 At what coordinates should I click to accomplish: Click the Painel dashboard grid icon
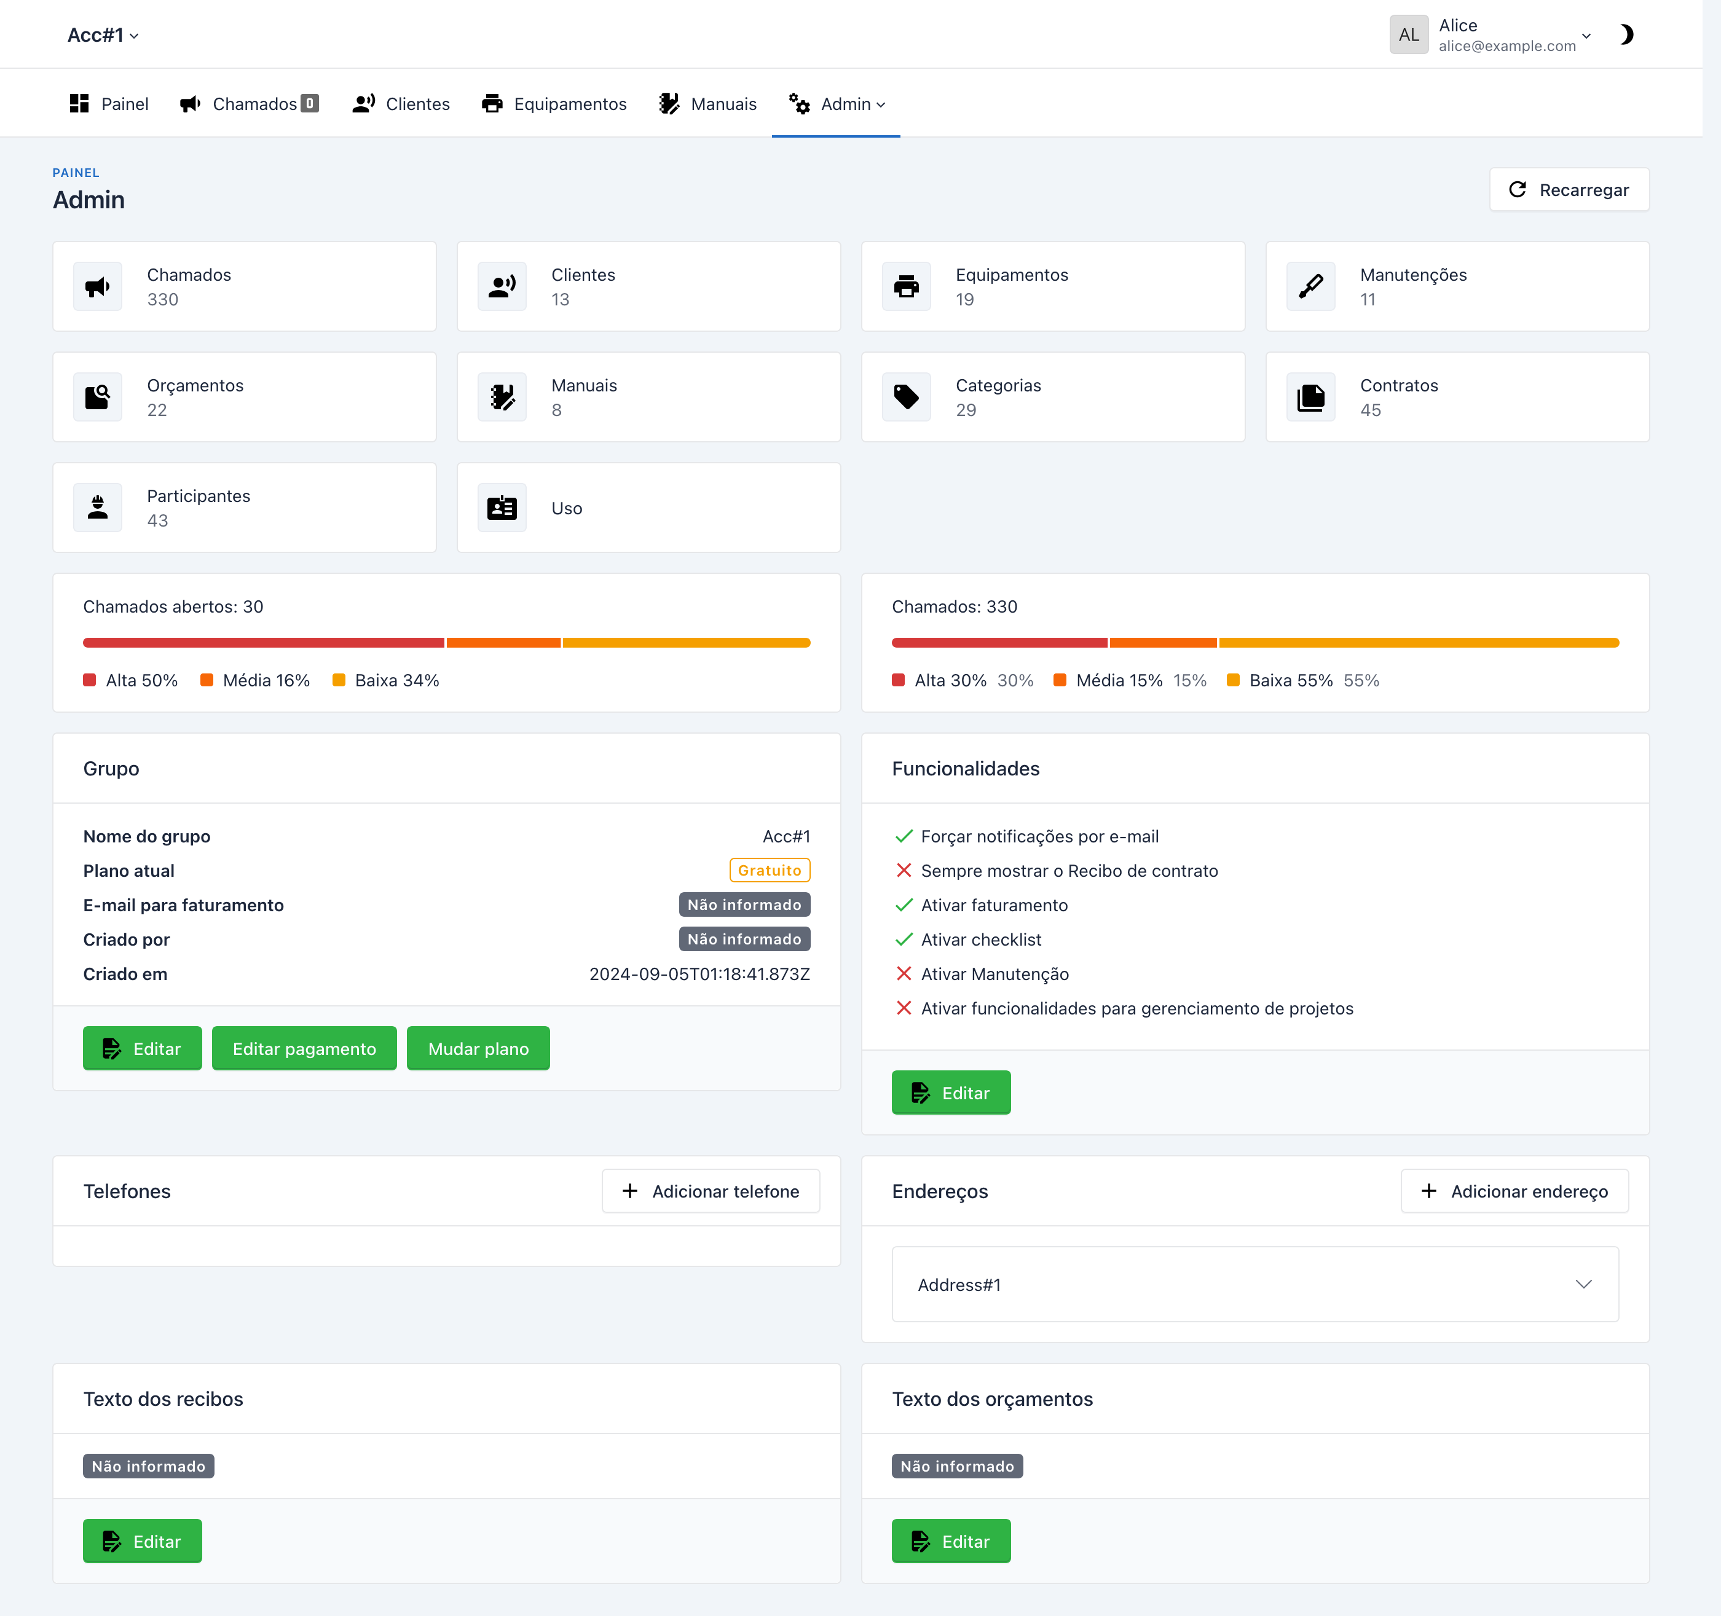coord(80,104)
